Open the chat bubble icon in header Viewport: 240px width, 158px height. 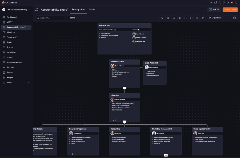pos(224,2)
